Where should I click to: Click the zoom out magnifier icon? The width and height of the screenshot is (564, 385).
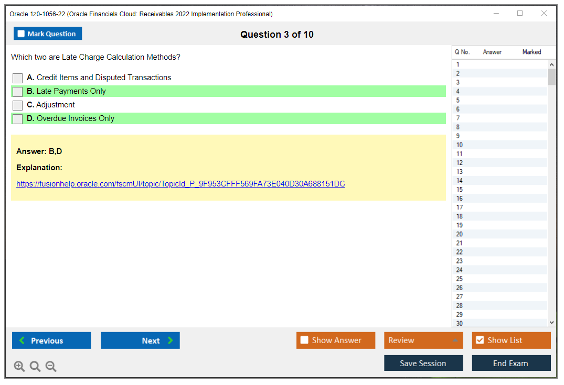click(51, 367)
